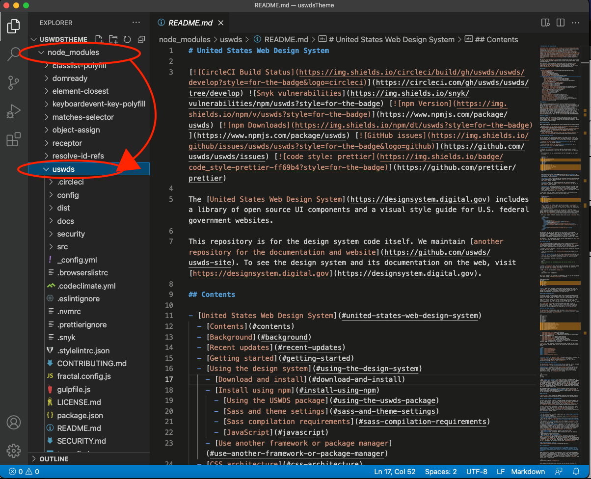Open the Explorer view in activity bar

pyautogui.click(x=14, y=26)
